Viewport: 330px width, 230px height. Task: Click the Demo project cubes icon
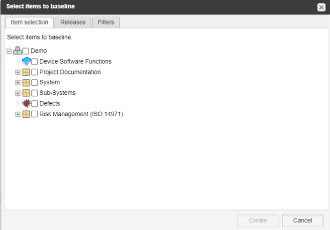pos(17,51)
